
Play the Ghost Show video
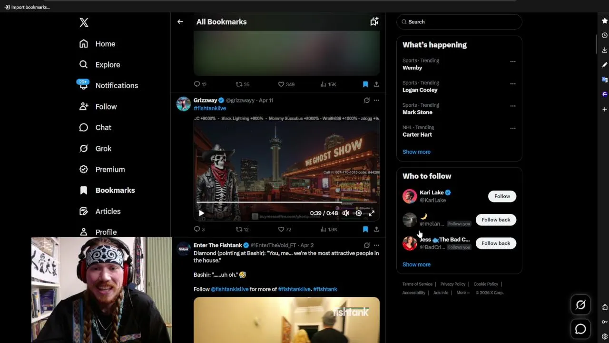click(201, 213)
